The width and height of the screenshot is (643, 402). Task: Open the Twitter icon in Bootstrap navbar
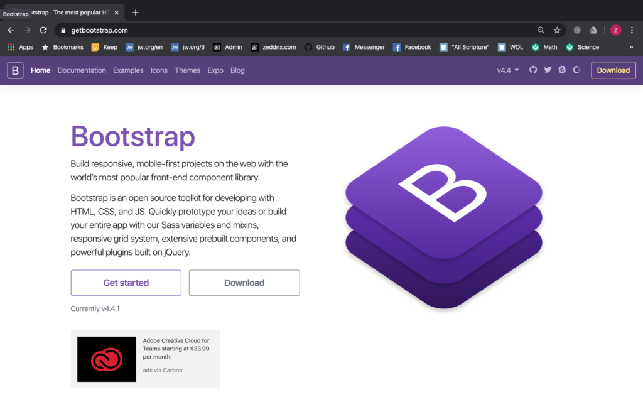[548, 70]
